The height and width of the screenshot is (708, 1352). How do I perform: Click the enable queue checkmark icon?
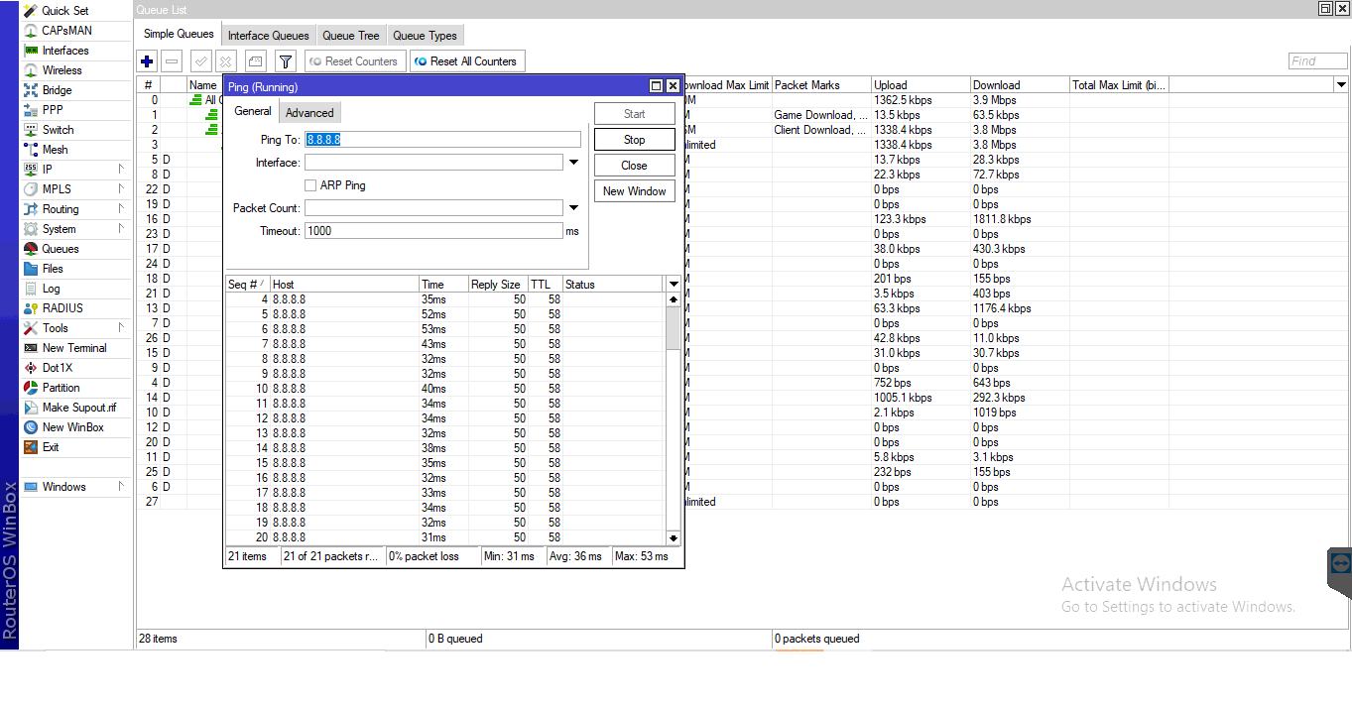pos(200,61)
